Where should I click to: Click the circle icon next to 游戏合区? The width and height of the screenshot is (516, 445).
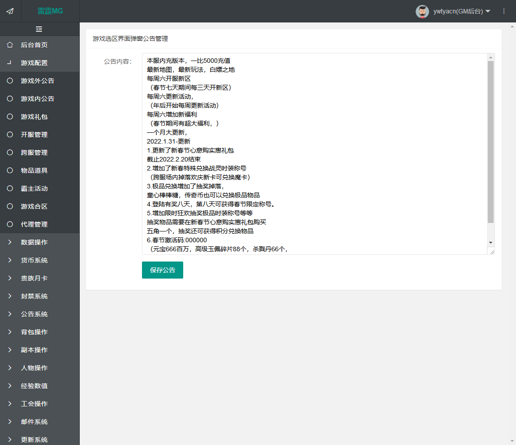[x=10, y=206]
